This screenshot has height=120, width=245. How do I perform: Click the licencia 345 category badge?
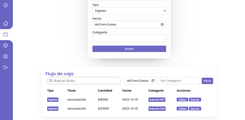pyautogui.click(x=157, y=109)
